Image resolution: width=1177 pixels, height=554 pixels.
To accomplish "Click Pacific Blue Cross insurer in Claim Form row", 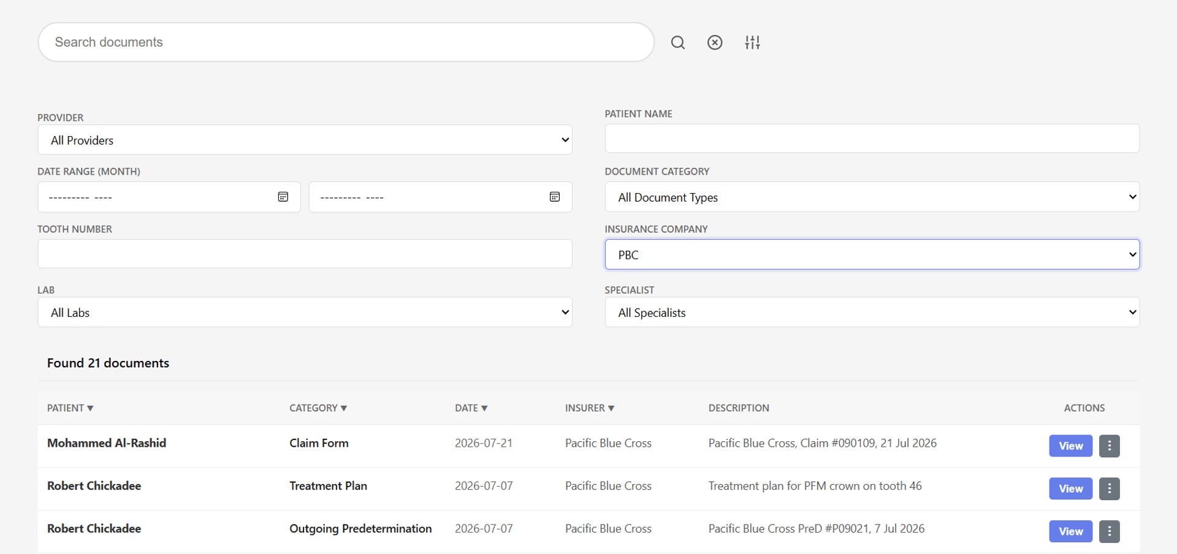I will [608, 443].
